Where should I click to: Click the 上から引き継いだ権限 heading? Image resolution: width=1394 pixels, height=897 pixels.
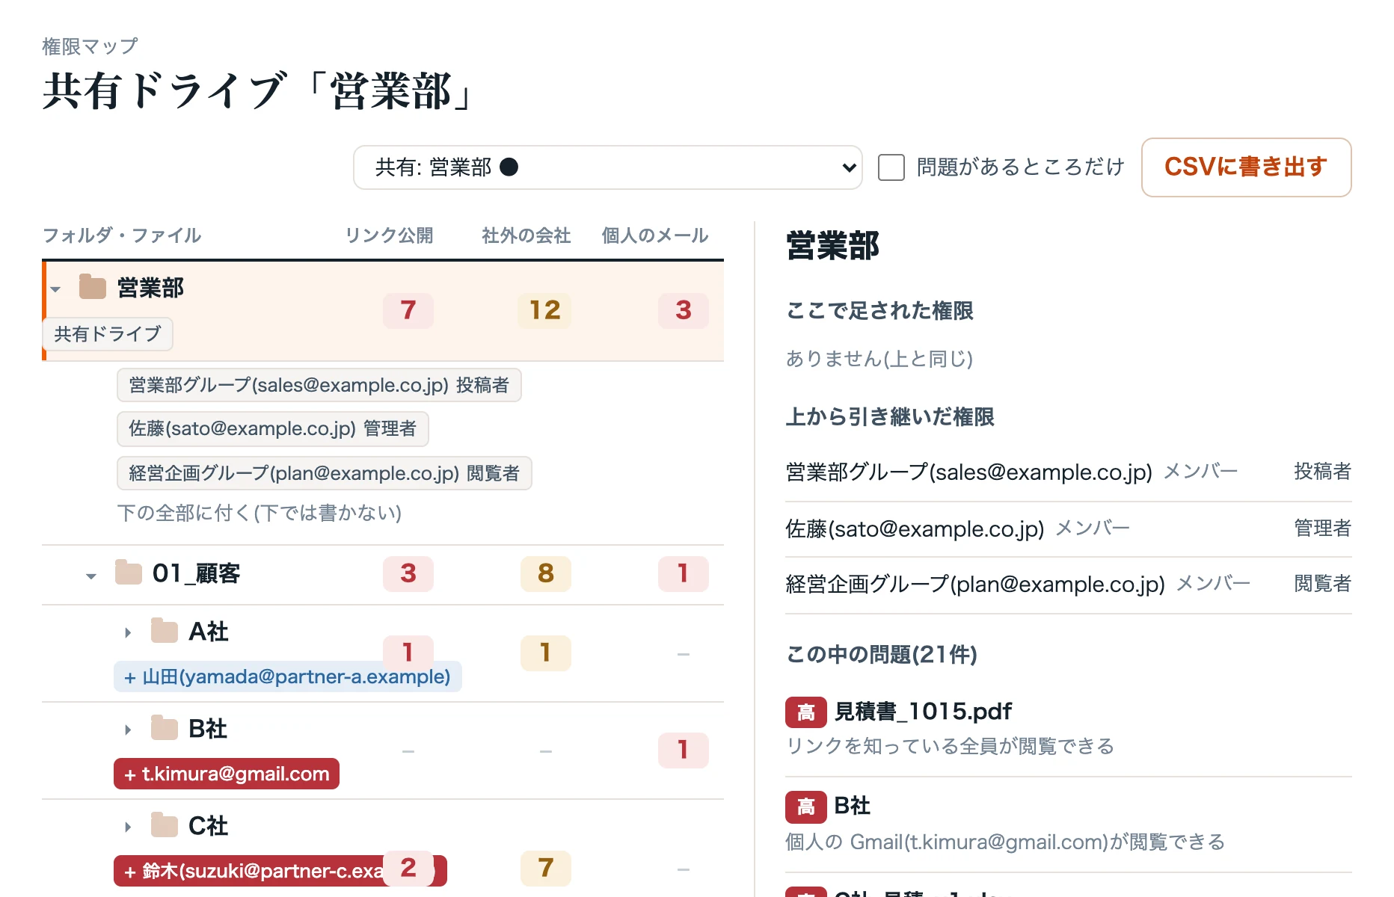point(890,417)
